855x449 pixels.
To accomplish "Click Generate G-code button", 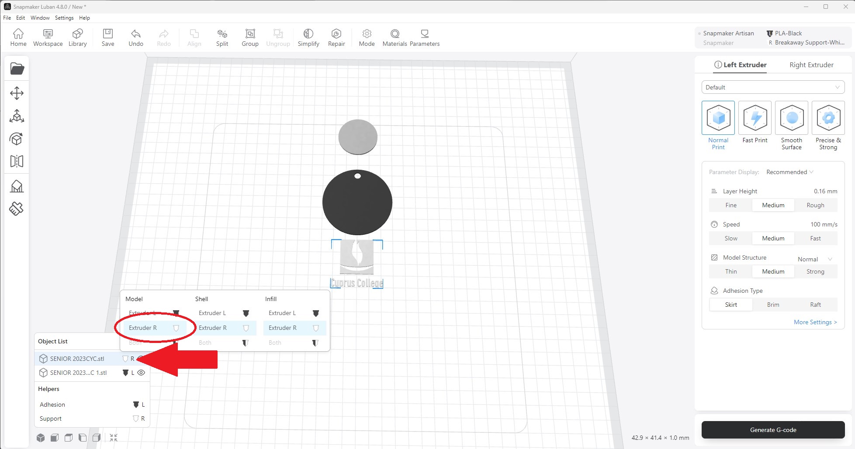I will 772,430.
